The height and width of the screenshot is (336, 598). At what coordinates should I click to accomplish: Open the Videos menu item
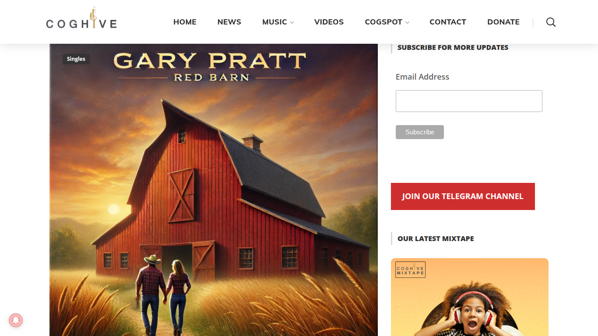(x=329, y=22)
